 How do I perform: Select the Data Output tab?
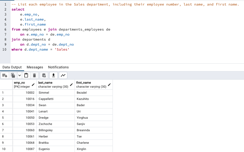[12, 67]
